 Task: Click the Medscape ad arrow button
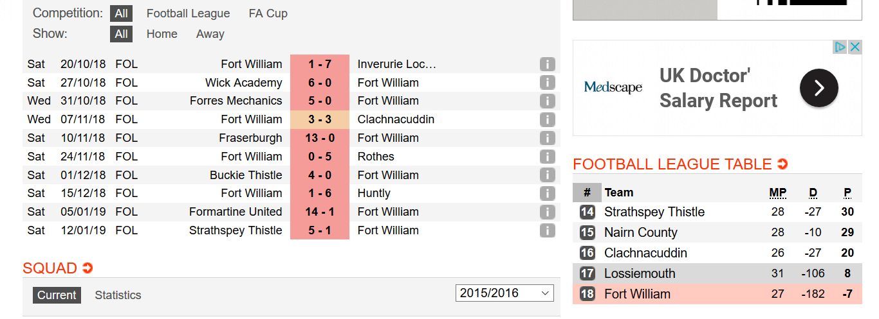pos(819,88)
